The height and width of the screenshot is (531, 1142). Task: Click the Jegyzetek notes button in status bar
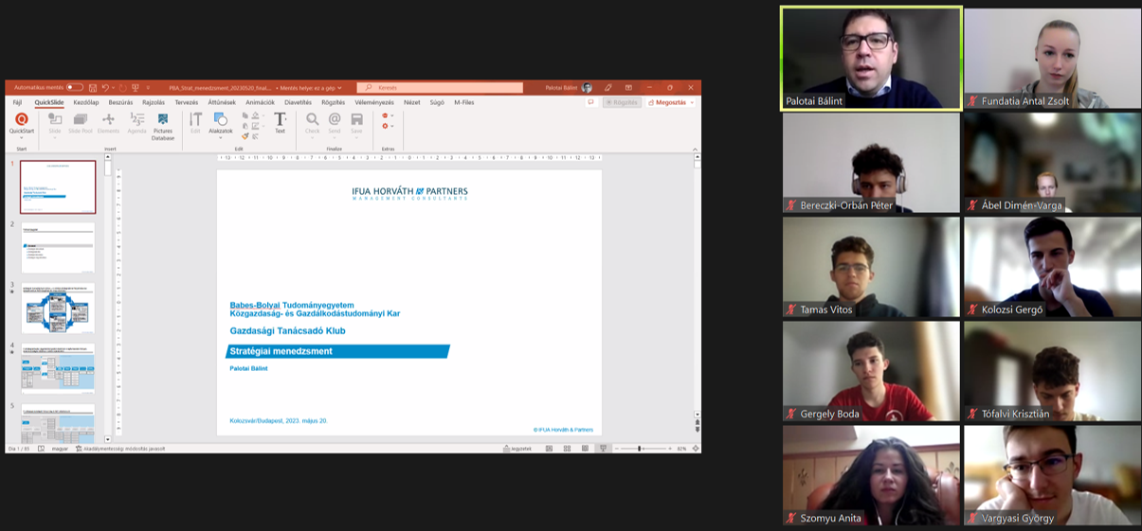coord(517,449)
